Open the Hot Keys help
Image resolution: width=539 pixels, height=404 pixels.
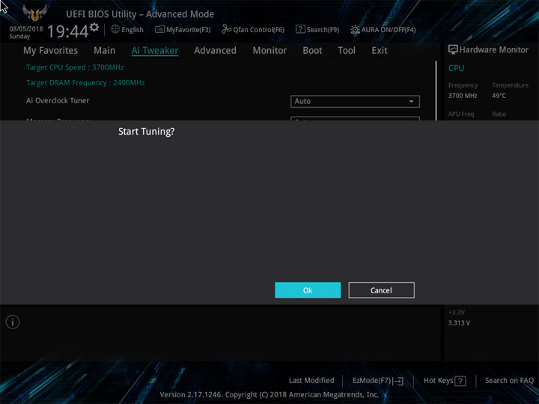pos(445,381)
